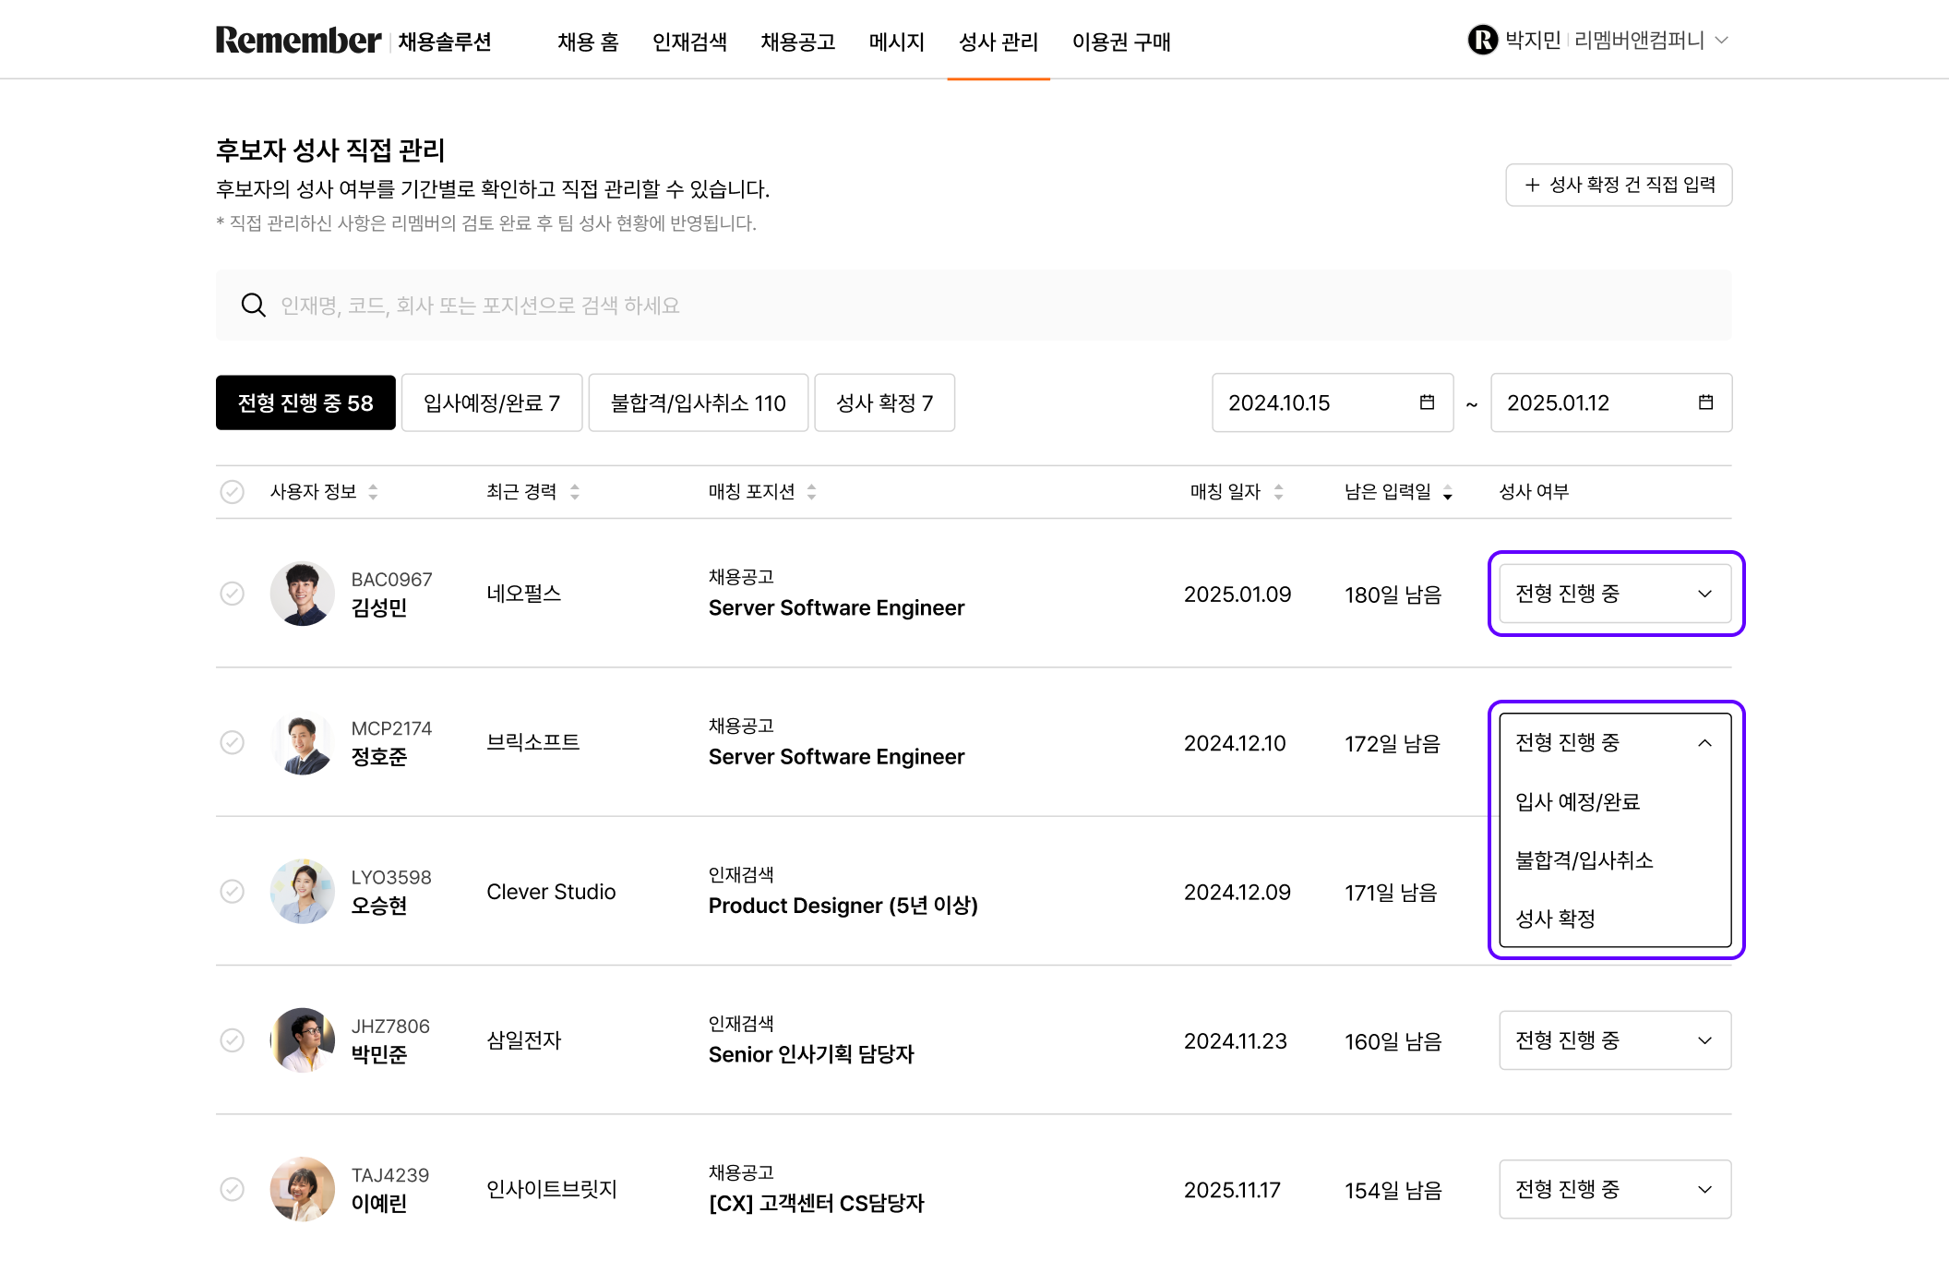Click the Remember logo
The height and width of the screenshot is (1261, 1949).
[297, 41]
